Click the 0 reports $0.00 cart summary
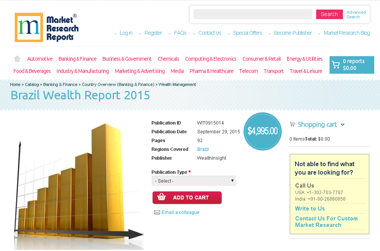 [352, 65]
